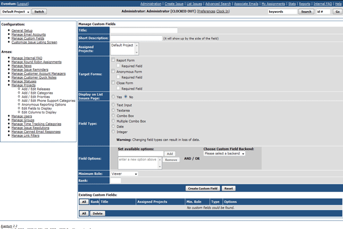Screen dimensions: 343x229
Task: Open Manage Issue Reminders link
Action: click(x=30, y=69)
